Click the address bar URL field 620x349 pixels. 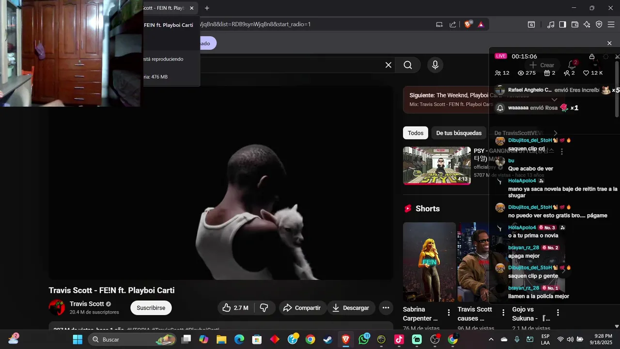(x=315, y=24)
